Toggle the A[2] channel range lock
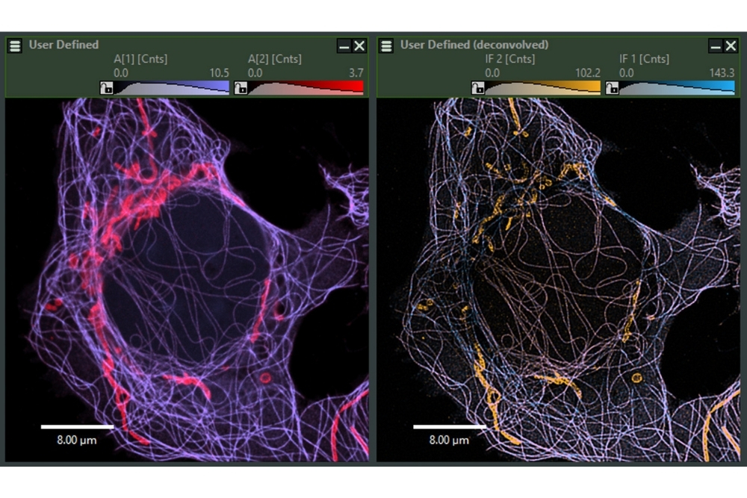 click(241, 88)
